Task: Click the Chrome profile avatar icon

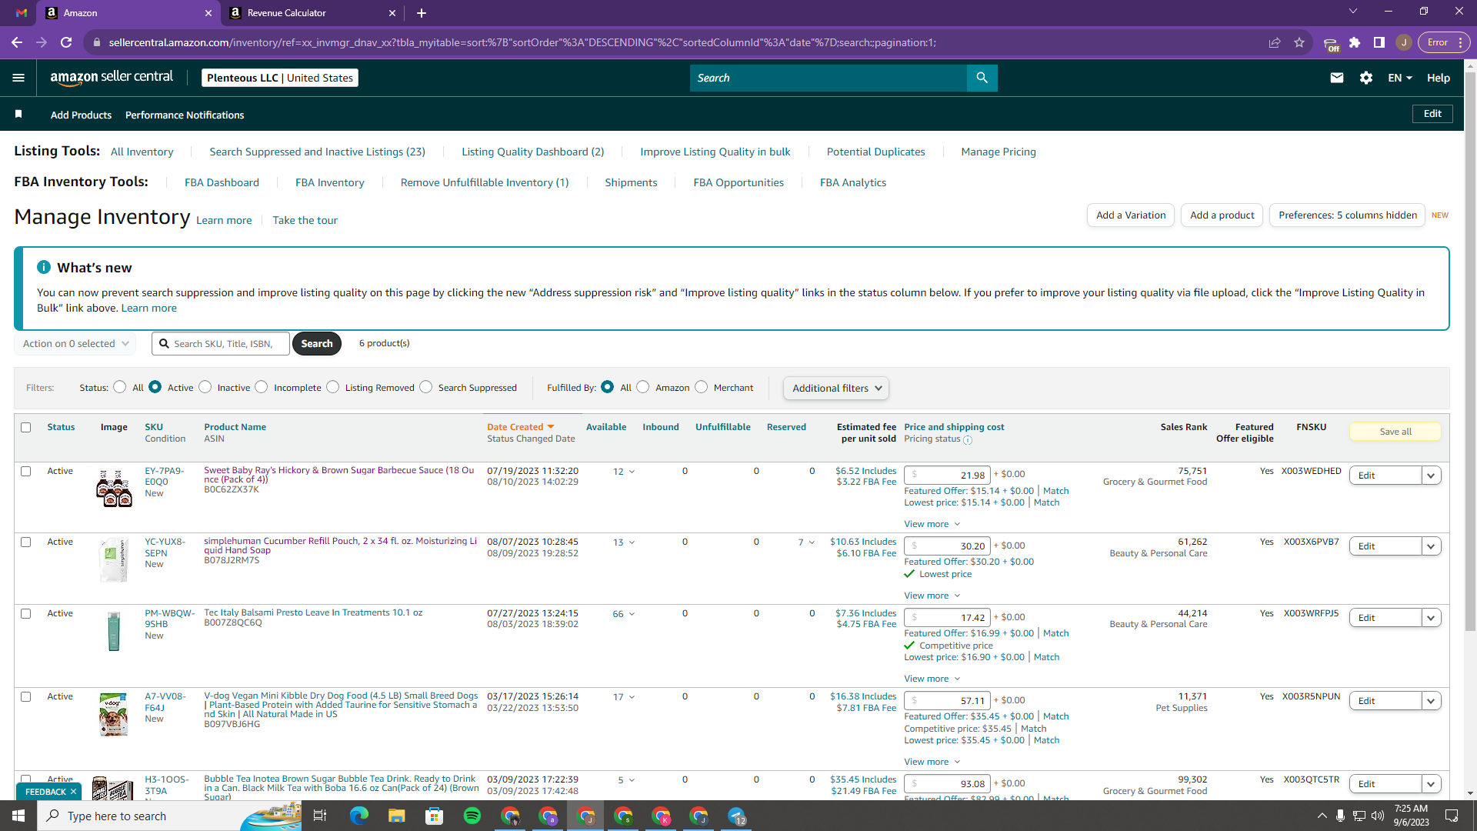Action: (1404, 42)
